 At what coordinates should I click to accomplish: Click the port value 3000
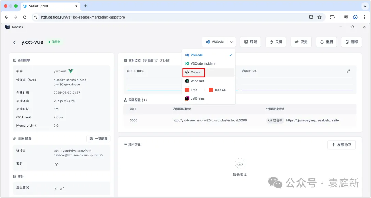tap(133, 120)
